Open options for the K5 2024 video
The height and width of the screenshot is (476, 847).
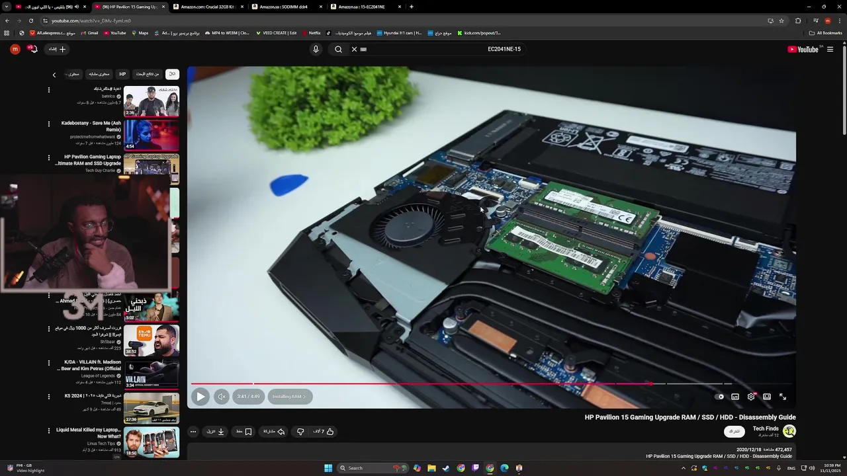tap(48, 397)
